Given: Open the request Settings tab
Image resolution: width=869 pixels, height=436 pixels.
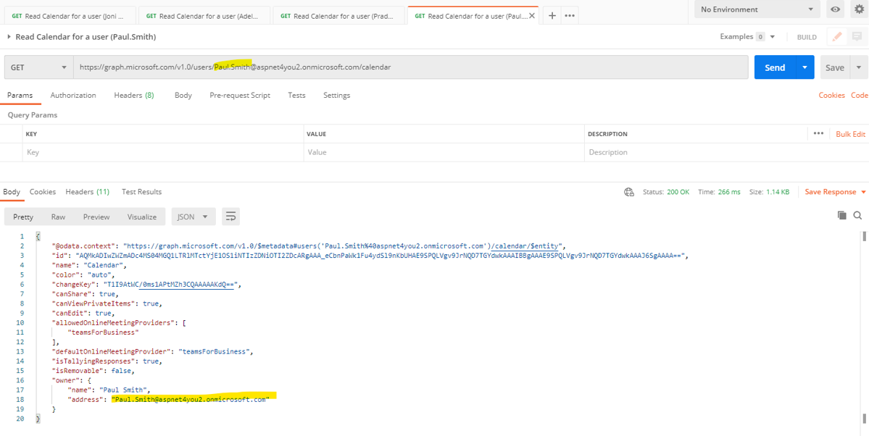Looking at the screenshot, I should tap(336, 96).
